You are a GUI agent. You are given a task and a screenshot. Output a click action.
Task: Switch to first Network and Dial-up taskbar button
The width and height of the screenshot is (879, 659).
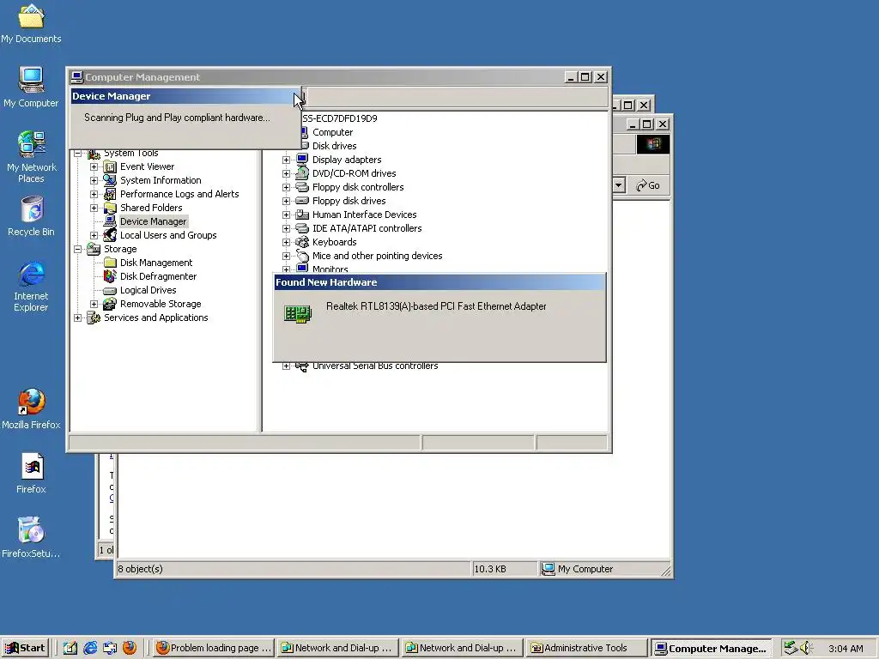pos(337,648)
